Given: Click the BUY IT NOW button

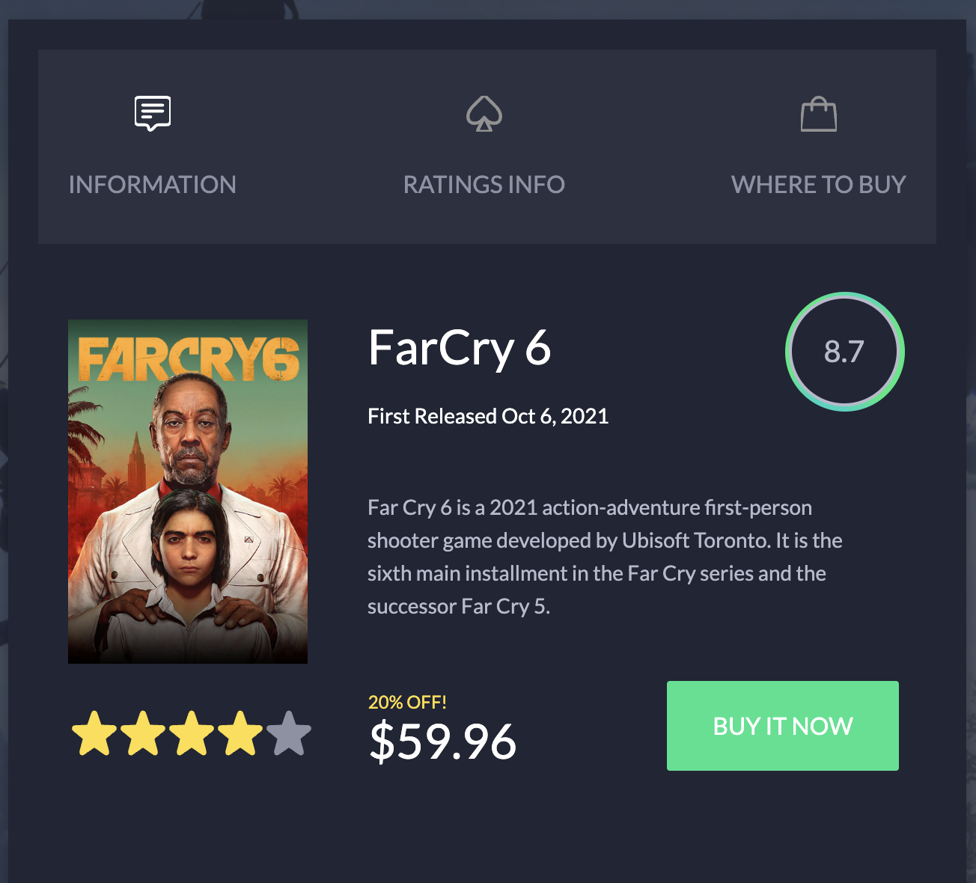Looking at the screenshot, I should click(x=782, y=726).
